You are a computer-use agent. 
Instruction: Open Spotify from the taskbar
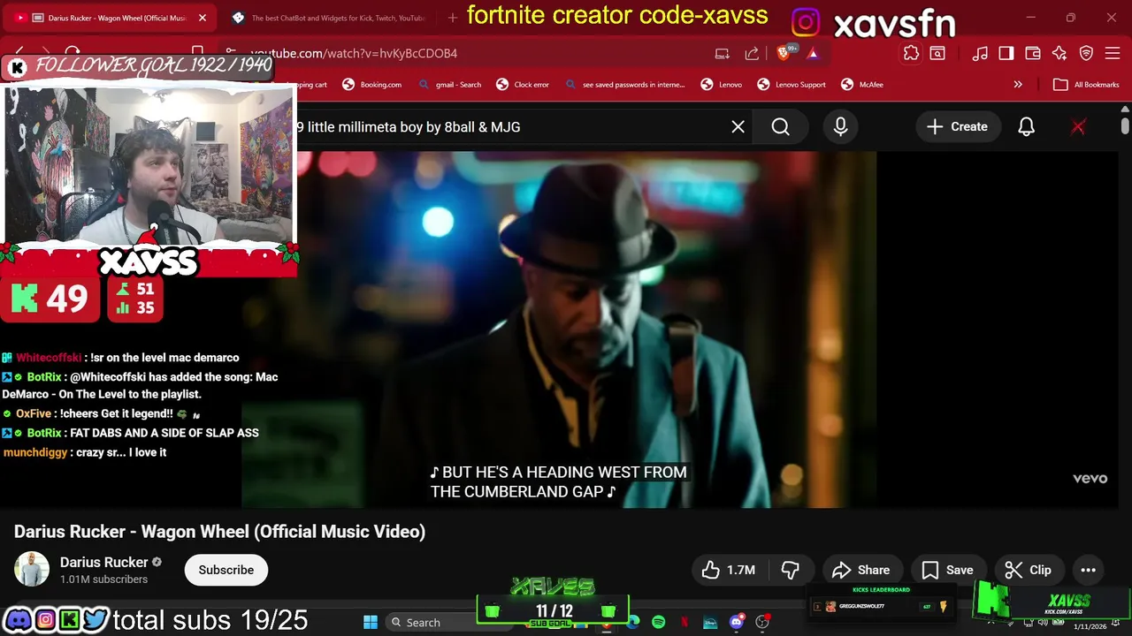coord(659,623)
